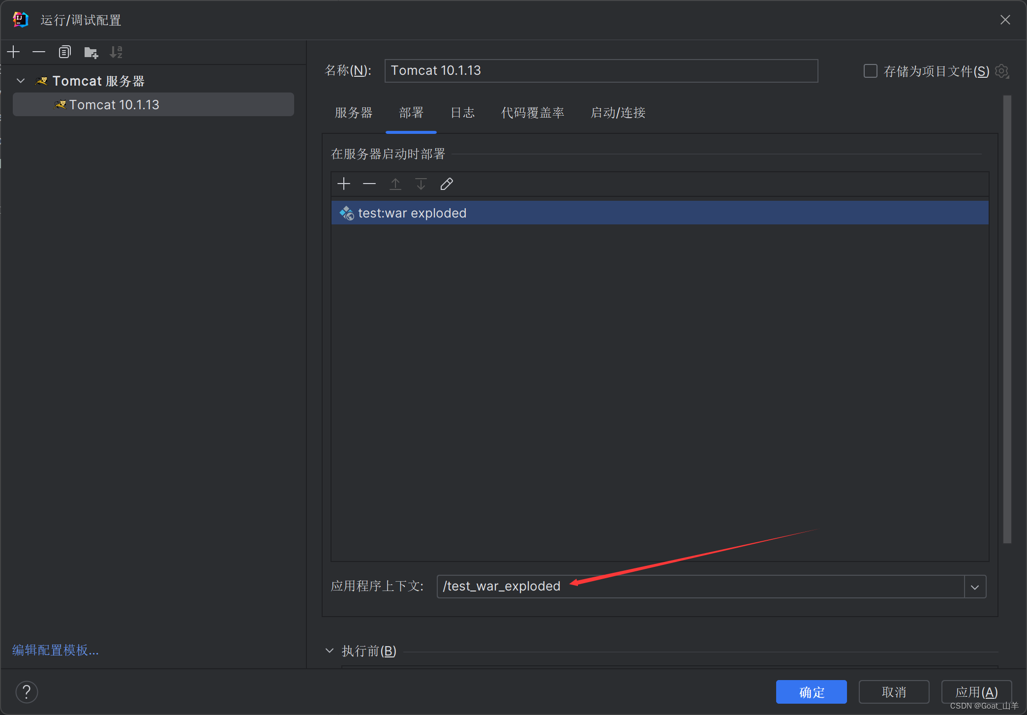Image resolution: width=1027 pixels, height=715 pixels.
Task: Remove the selected run configuration
Action: click(x=39, y=52)
